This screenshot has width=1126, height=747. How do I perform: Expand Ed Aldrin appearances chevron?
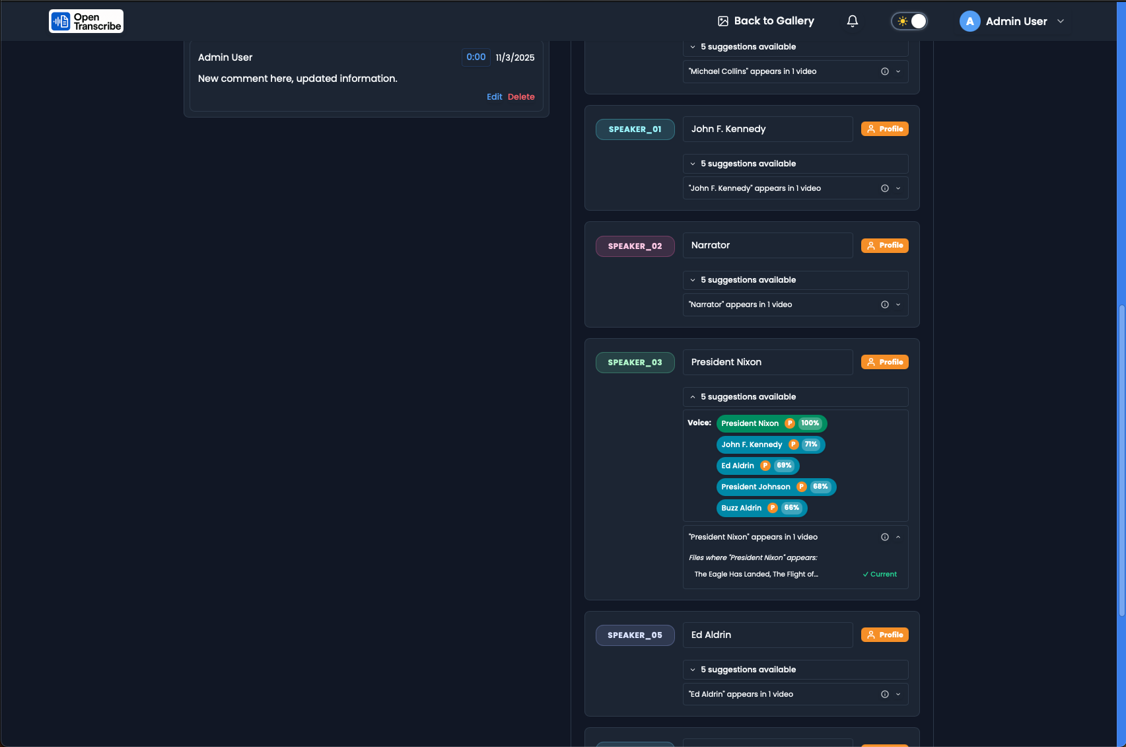898,694
